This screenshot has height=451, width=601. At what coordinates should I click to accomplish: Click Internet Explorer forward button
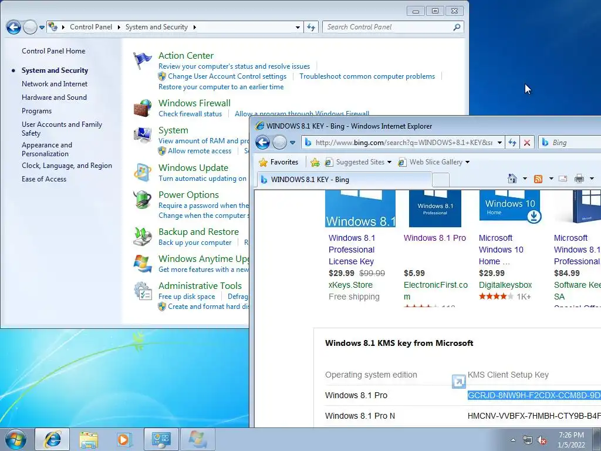pyautogui.click(x=279, y=143)
